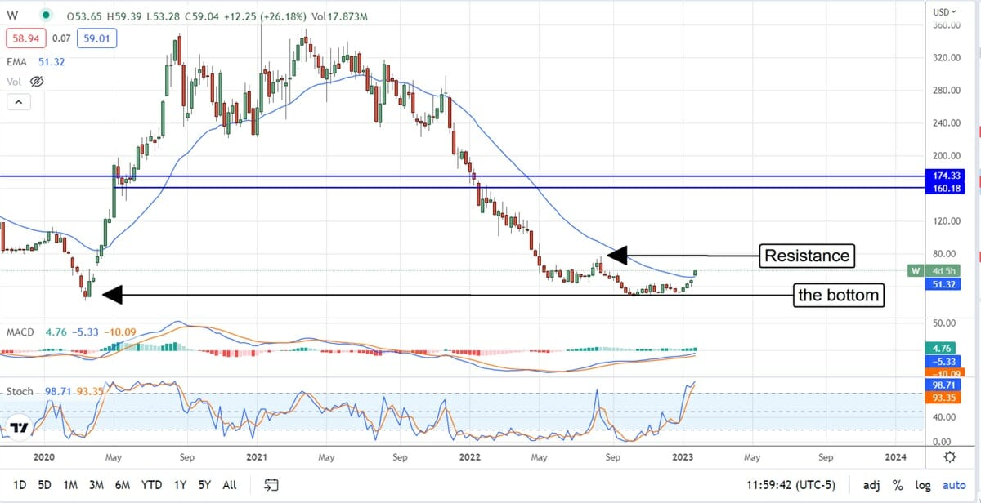The width and height of the screenshot is (981, 503).
Task: Switch to the 5Y time range
Action: (204, 485)
